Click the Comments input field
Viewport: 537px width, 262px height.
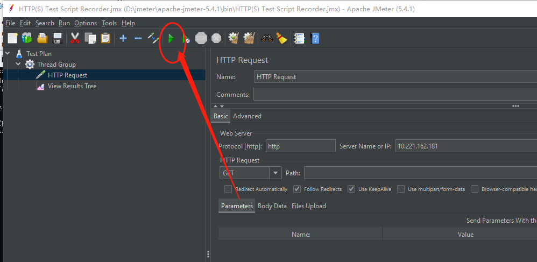395,94
